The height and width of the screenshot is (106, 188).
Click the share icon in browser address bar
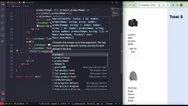[163, 5]
